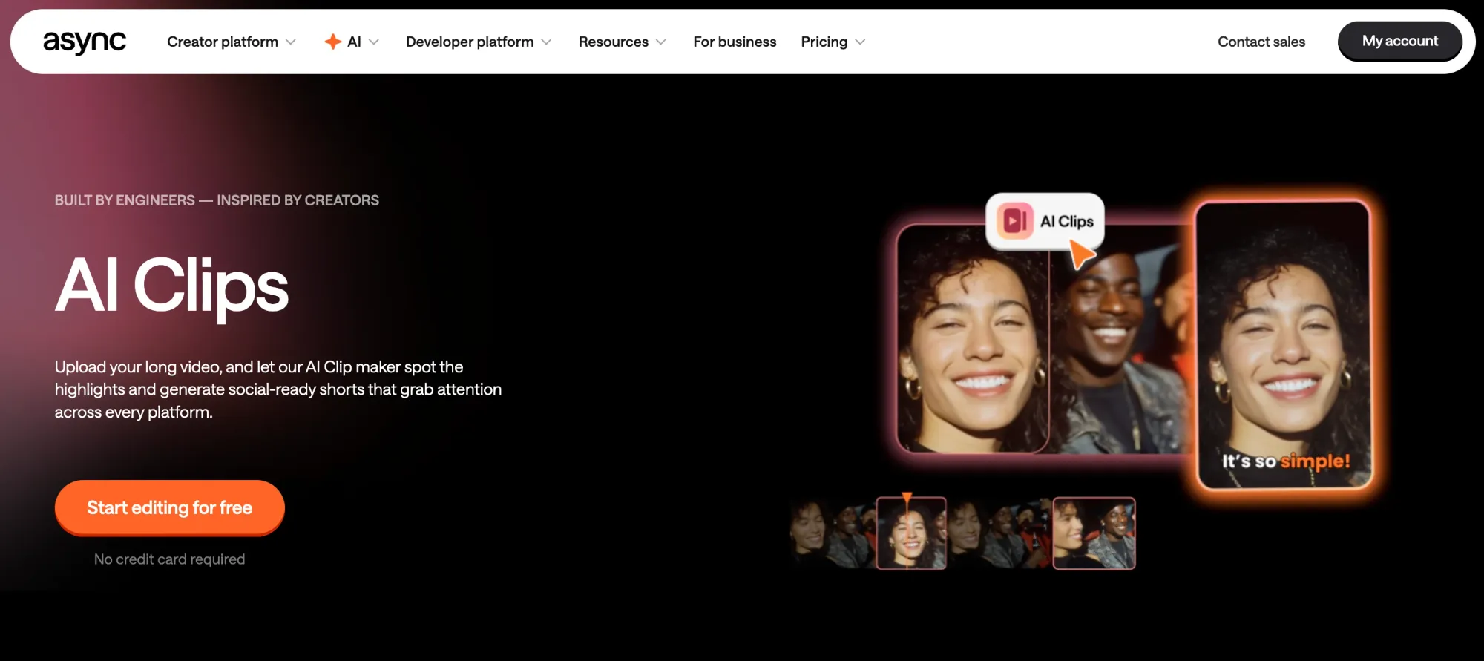This screenshot has width=1484, height=661.
Task: Expand the Developer platform chevron
Action: click(x=546, y=42)
